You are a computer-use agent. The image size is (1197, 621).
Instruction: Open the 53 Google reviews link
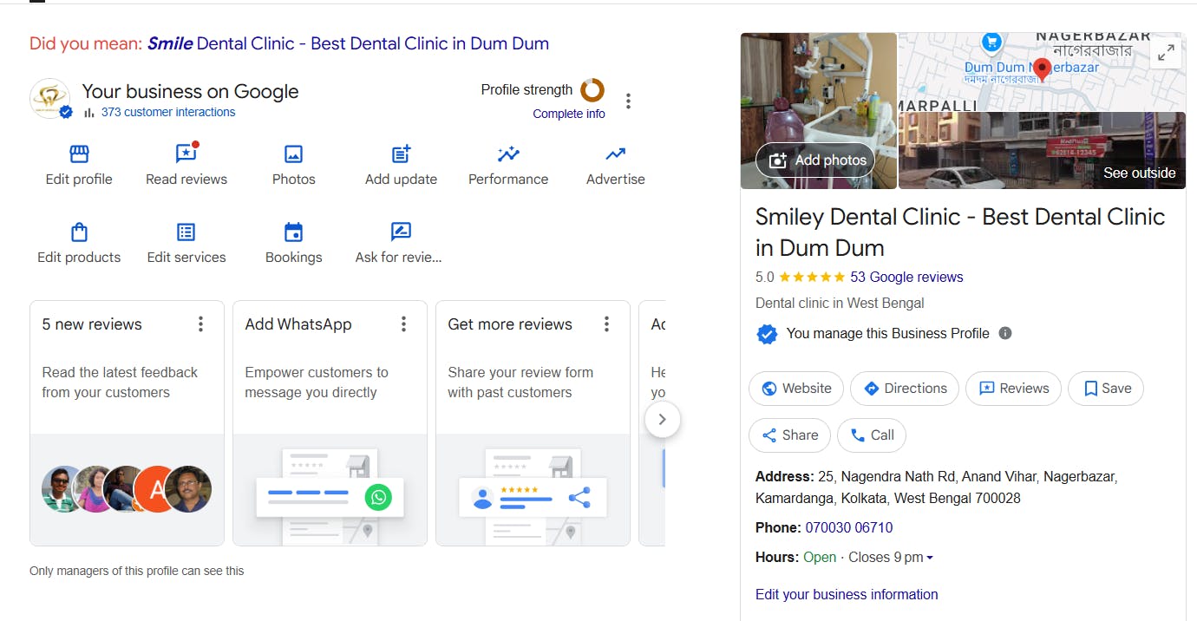[x=906, y=278]
